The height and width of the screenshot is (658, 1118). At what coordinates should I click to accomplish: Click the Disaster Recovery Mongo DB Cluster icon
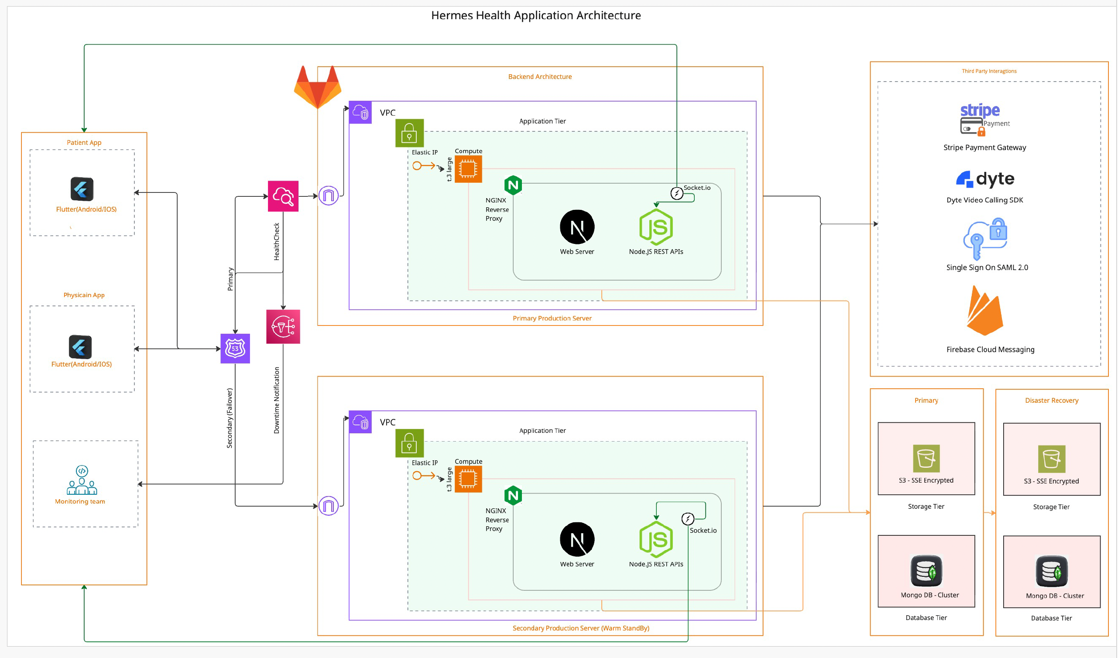pyautogui.click(x=1052, y=572)
